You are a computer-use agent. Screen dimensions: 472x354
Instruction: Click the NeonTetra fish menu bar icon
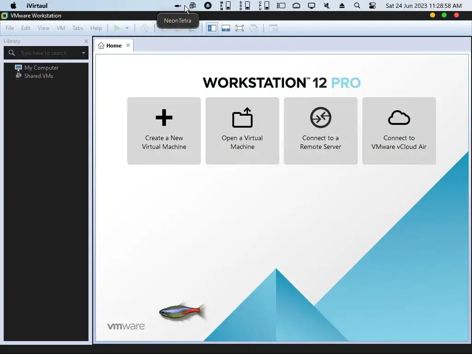point(177,6)
